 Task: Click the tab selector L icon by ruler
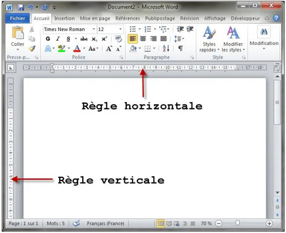click(x=11, y=68)
